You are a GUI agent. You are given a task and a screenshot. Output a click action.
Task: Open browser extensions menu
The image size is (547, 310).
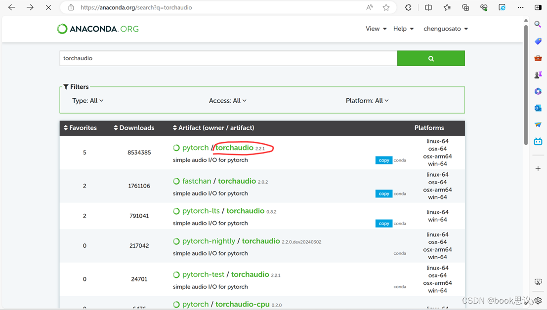point(408,7)
